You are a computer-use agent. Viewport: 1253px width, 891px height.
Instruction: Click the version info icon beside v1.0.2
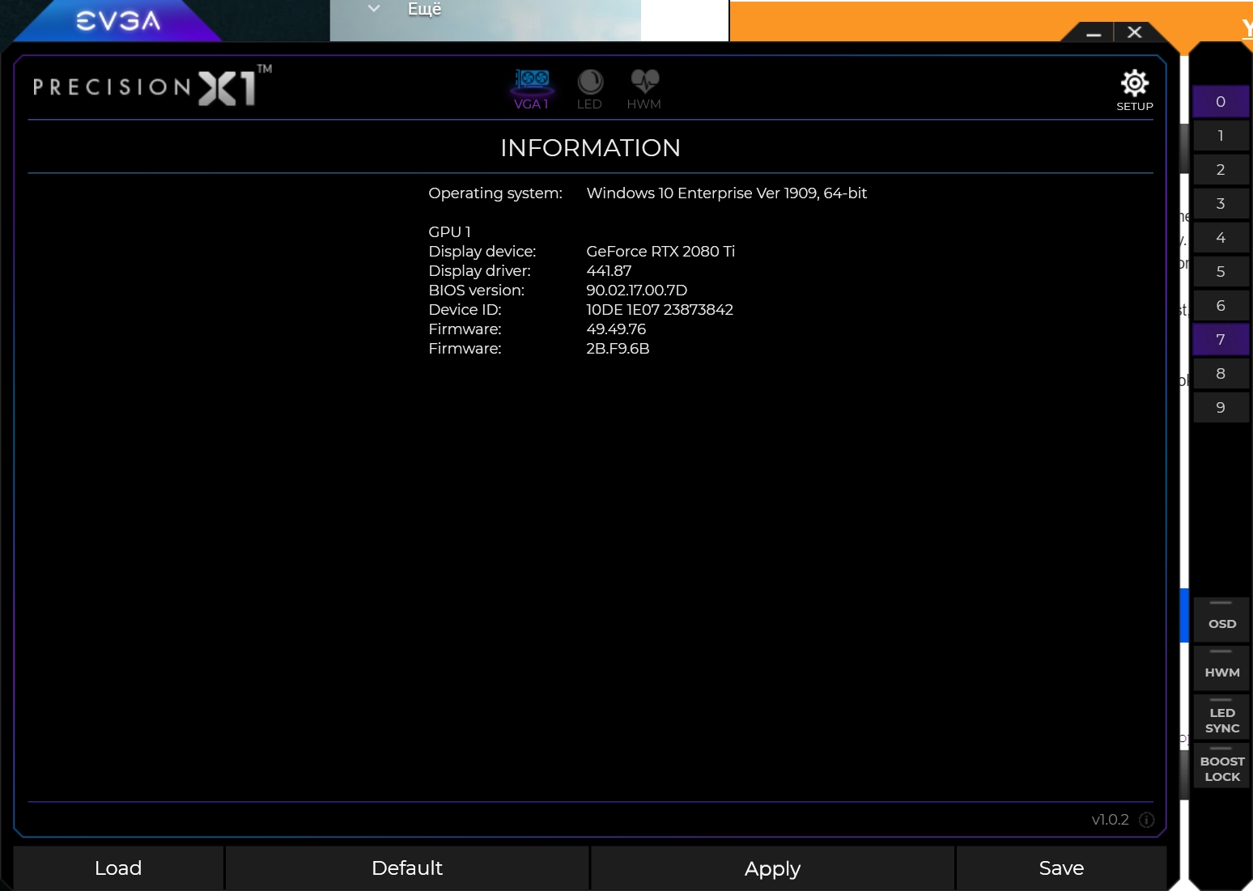1147,820
